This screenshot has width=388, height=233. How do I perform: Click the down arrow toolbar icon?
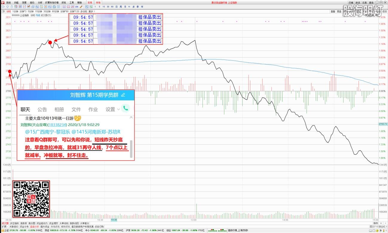(x=11, y=7)
